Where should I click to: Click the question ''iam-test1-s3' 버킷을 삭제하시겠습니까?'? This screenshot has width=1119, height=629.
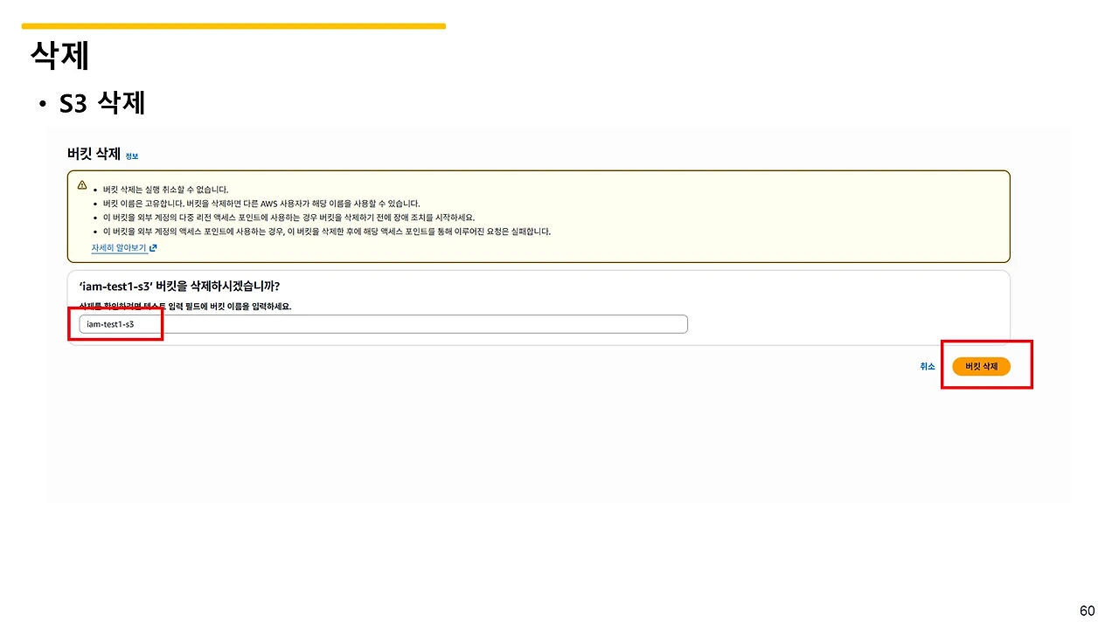click(179, 287)
